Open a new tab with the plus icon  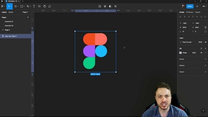click(23, 1)
